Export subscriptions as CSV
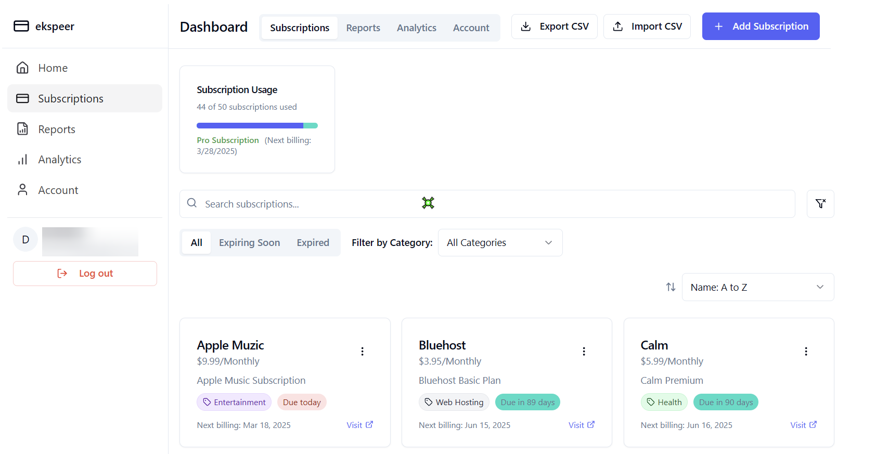This screenshot has height=454, width=889. [x=555, y=27]
